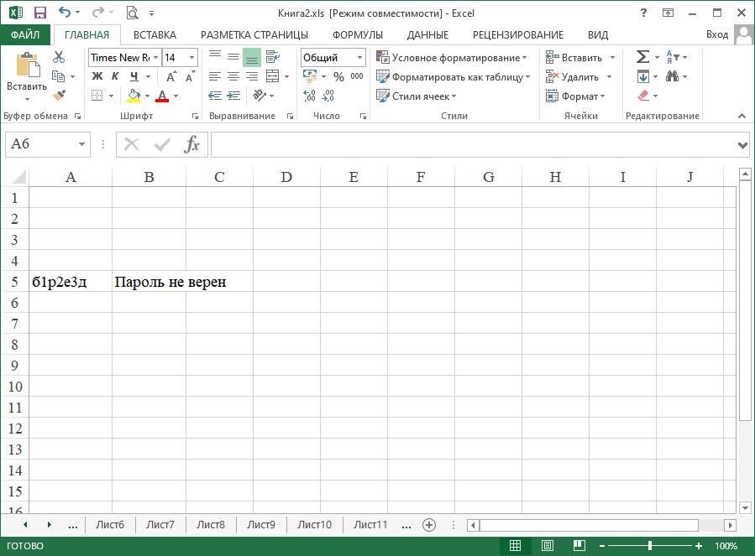This screenshot has height=556, width=755.
Task: Open Форматировать как таблицу menu
Action: tap(454, 76)
